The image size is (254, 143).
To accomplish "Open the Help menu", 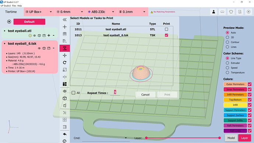I will point(20,6).
